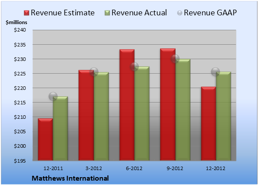Viewport: 258px width, 185px height.
Task: Select the red estimate bar for 6-2012
Action: coord(127,105)
